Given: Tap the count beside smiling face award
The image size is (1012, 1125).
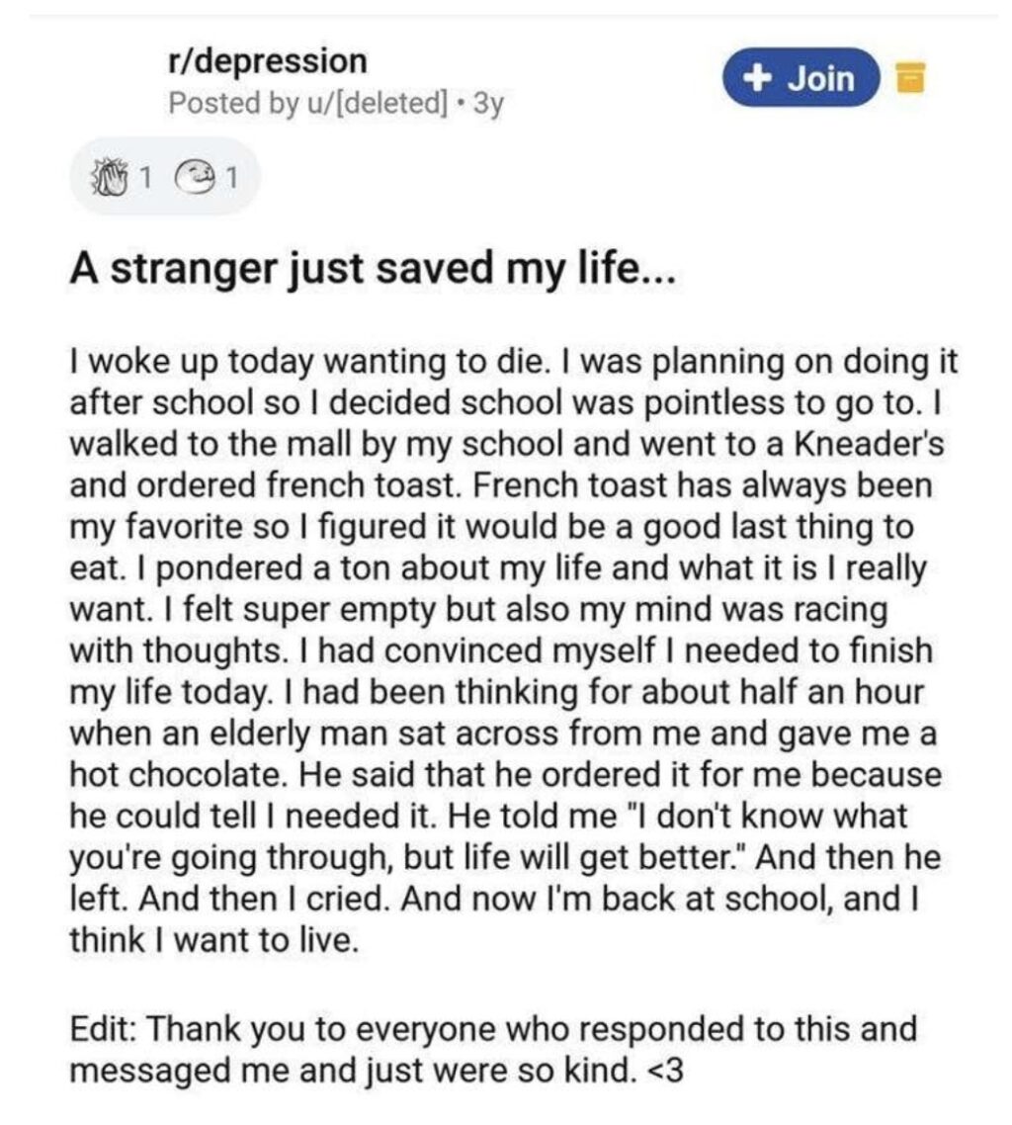Looking at the screenshot, I should point(229,176).
